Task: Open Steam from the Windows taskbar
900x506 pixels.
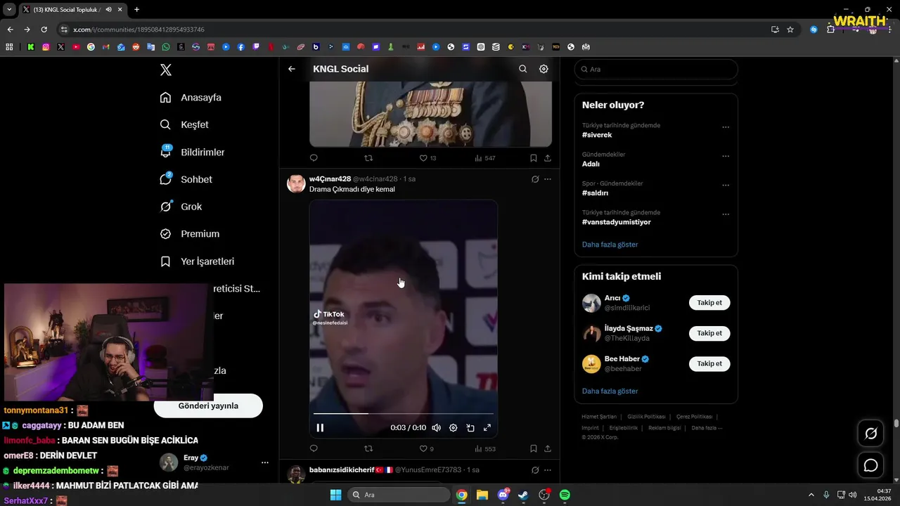Action: 523,495
